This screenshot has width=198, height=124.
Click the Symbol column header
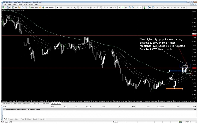tap(88, 107)
